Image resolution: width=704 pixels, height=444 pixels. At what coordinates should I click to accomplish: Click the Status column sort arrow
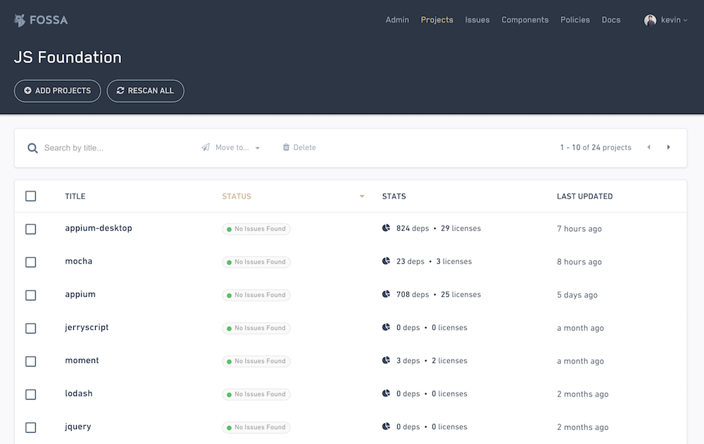click(362, 196)
